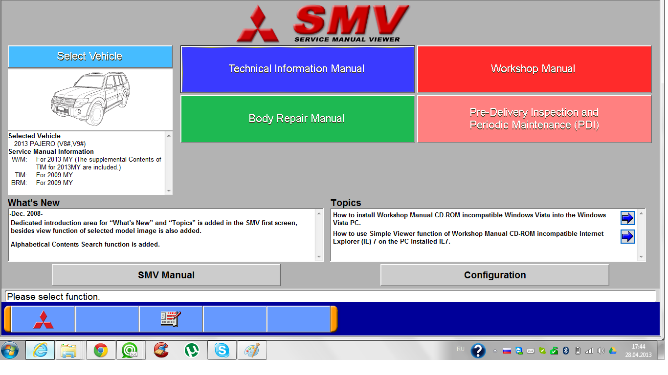Open Pre-Delivery Inspection and Periodic Maintenance
This screenshot has width=668, height=375.
pos(534,119)
